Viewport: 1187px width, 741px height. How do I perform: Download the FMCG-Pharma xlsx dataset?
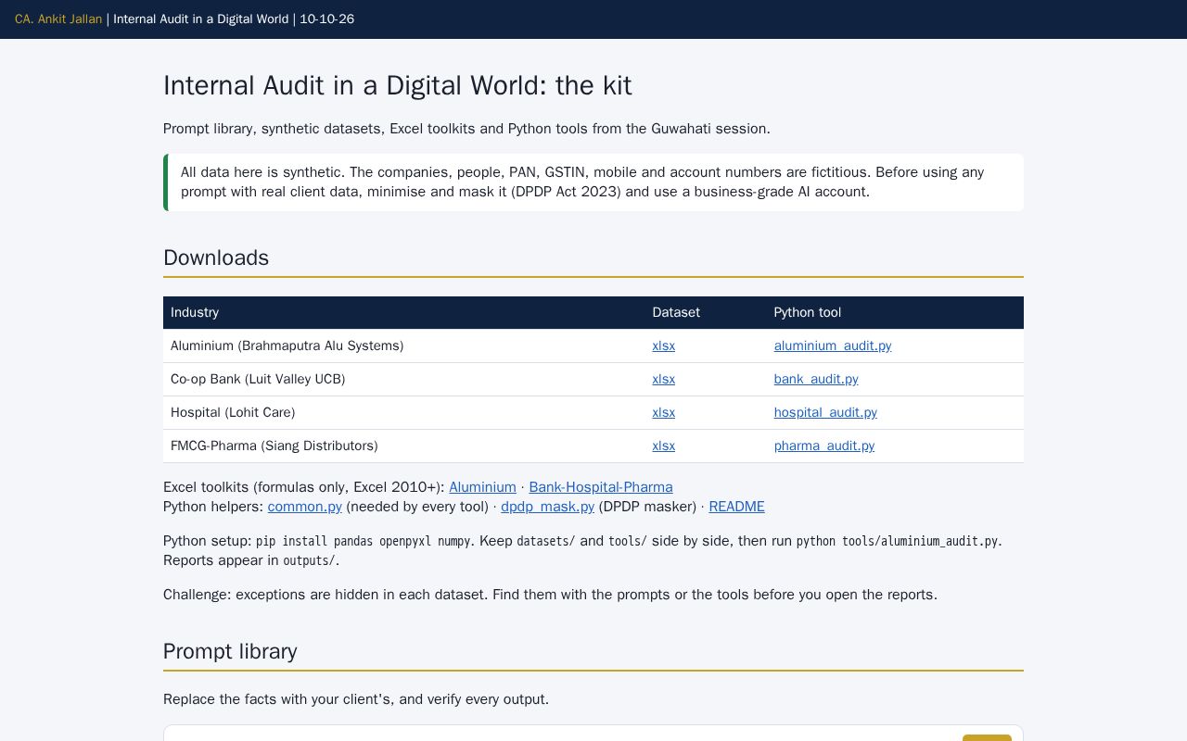pyautogui.click(x=663, y=446)
